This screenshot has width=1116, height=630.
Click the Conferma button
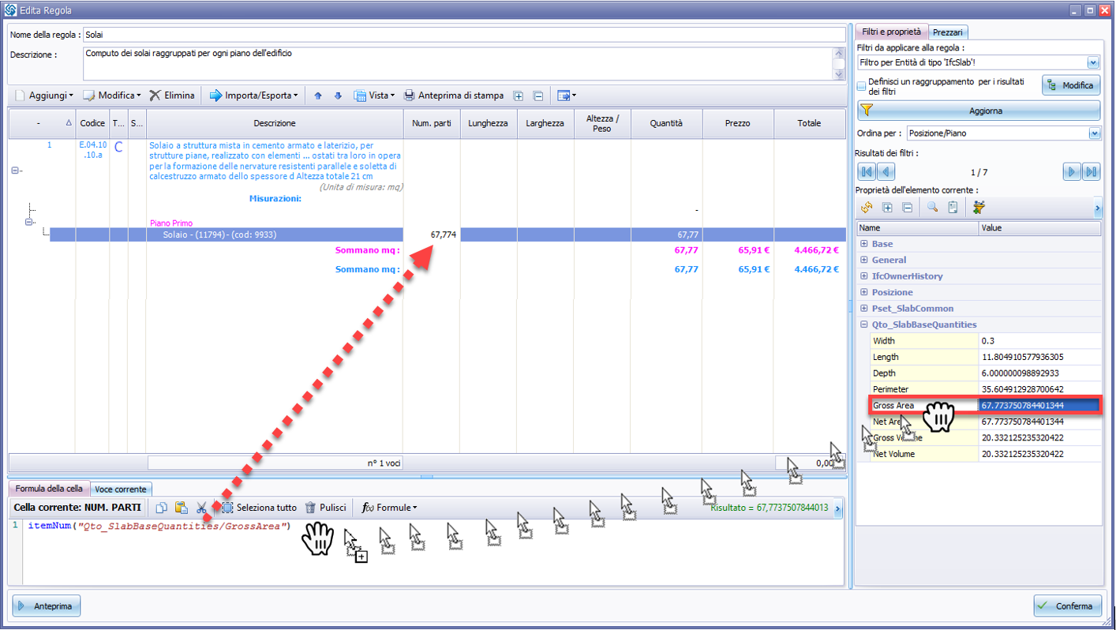click(x=1068, y=606)
